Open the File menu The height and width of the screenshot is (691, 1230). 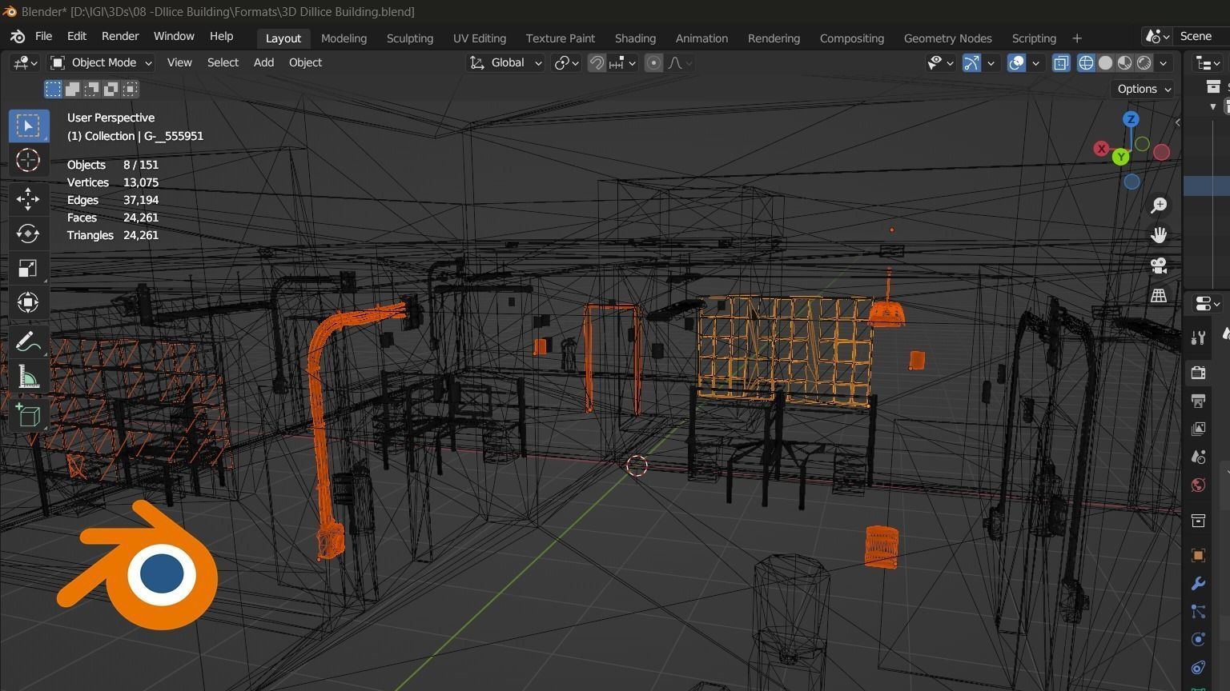[x=43, y=37]
